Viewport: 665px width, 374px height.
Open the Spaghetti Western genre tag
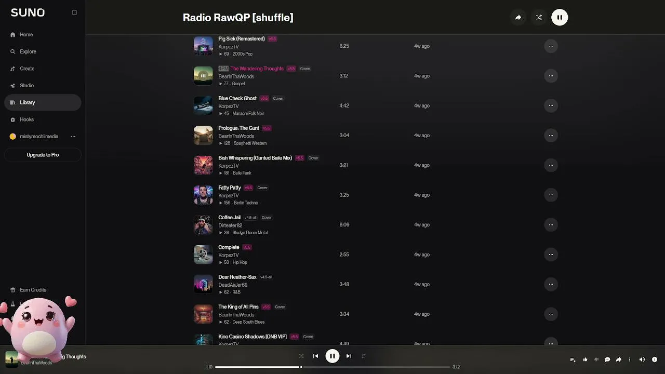tap(250, 143)
